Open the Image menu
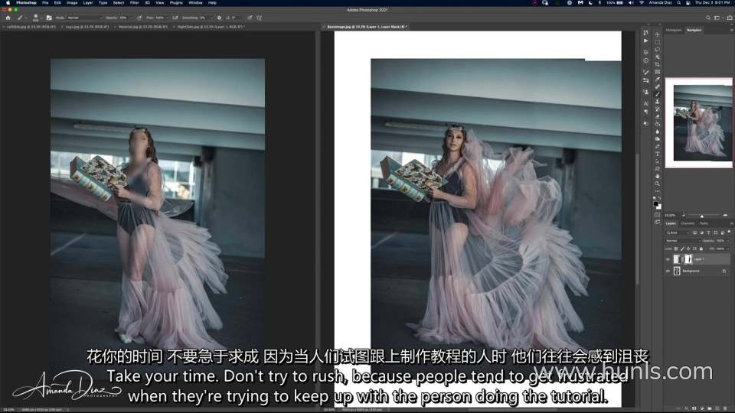This screenshot has height=413, width=735. 72,3
